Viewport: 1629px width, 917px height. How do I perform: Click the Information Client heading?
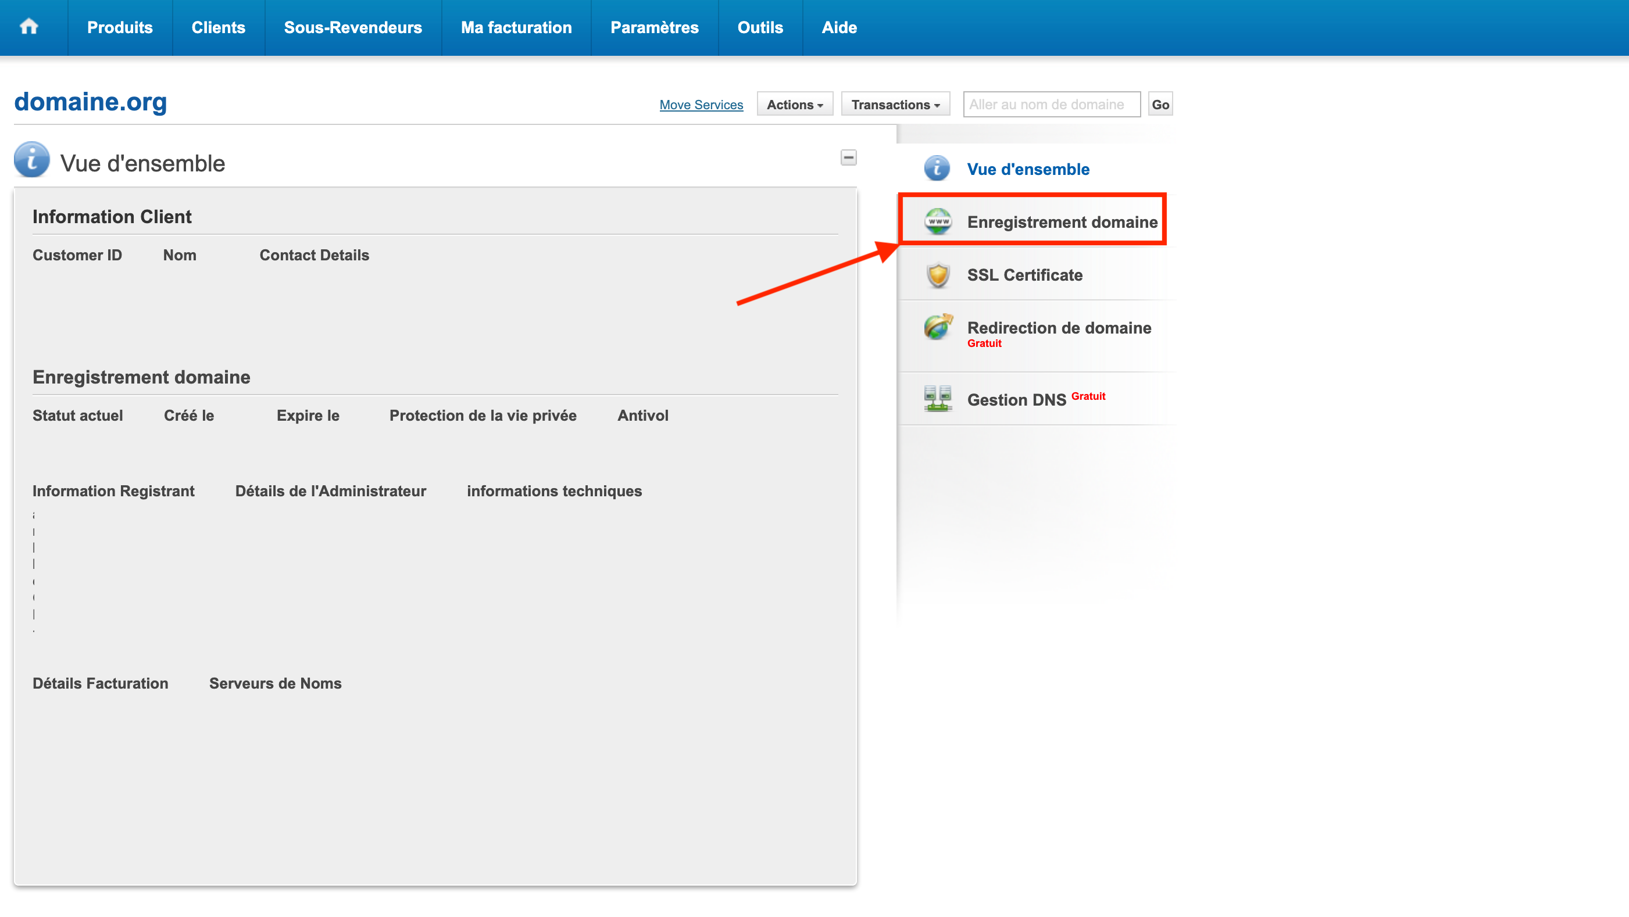tap(112, 217)
